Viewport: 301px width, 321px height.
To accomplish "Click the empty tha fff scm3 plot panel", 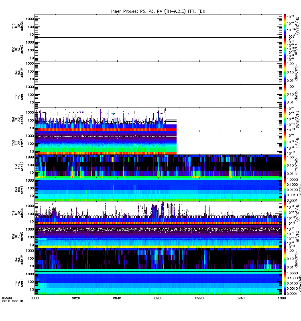I will (x=158, y=49).
